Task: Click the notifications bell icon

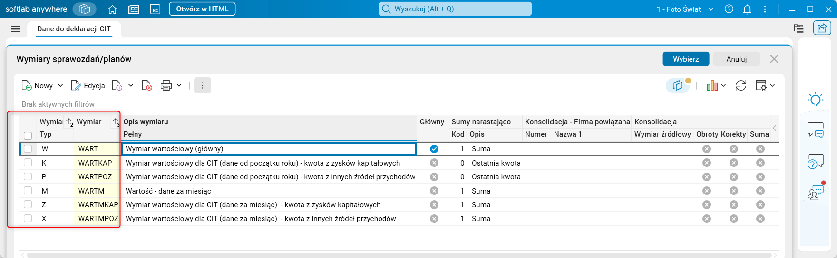Action: tap(747, 9)
